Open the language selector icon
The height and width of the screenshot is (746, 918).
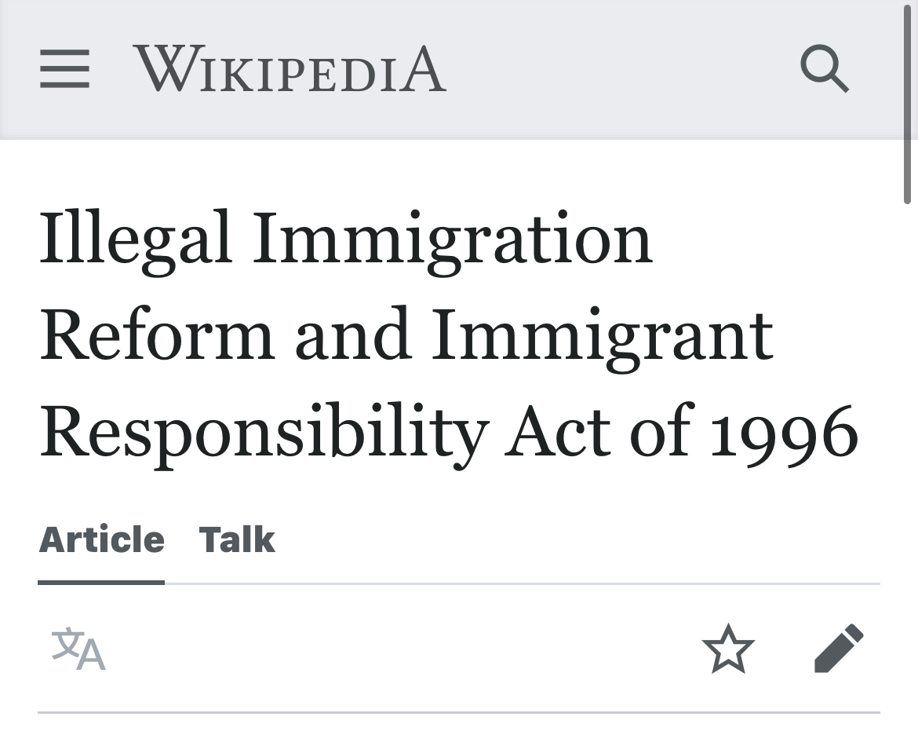point(78,649)
